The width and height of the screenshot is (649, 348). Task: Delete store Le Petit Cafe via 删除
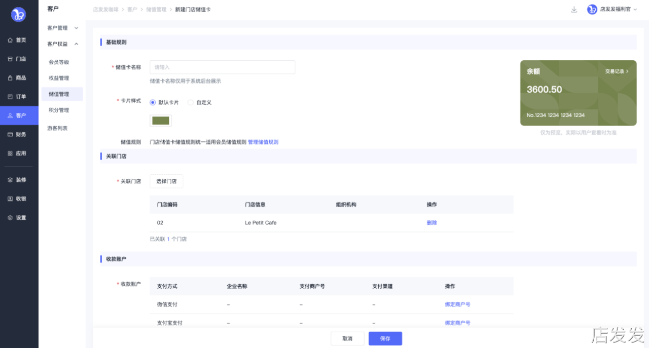click(x=431, y=223)
